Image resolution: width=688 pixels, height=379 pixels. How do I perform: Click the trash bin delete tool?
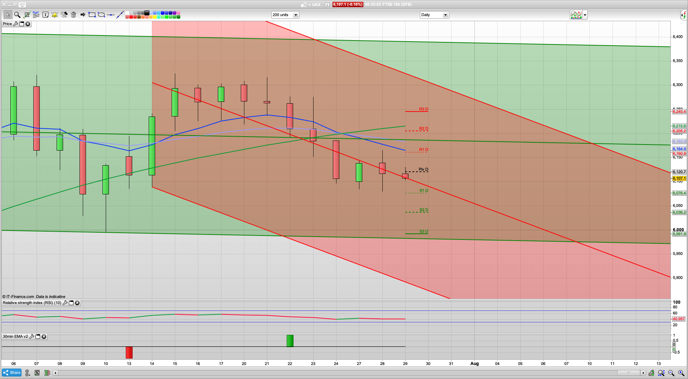point(73,15)
